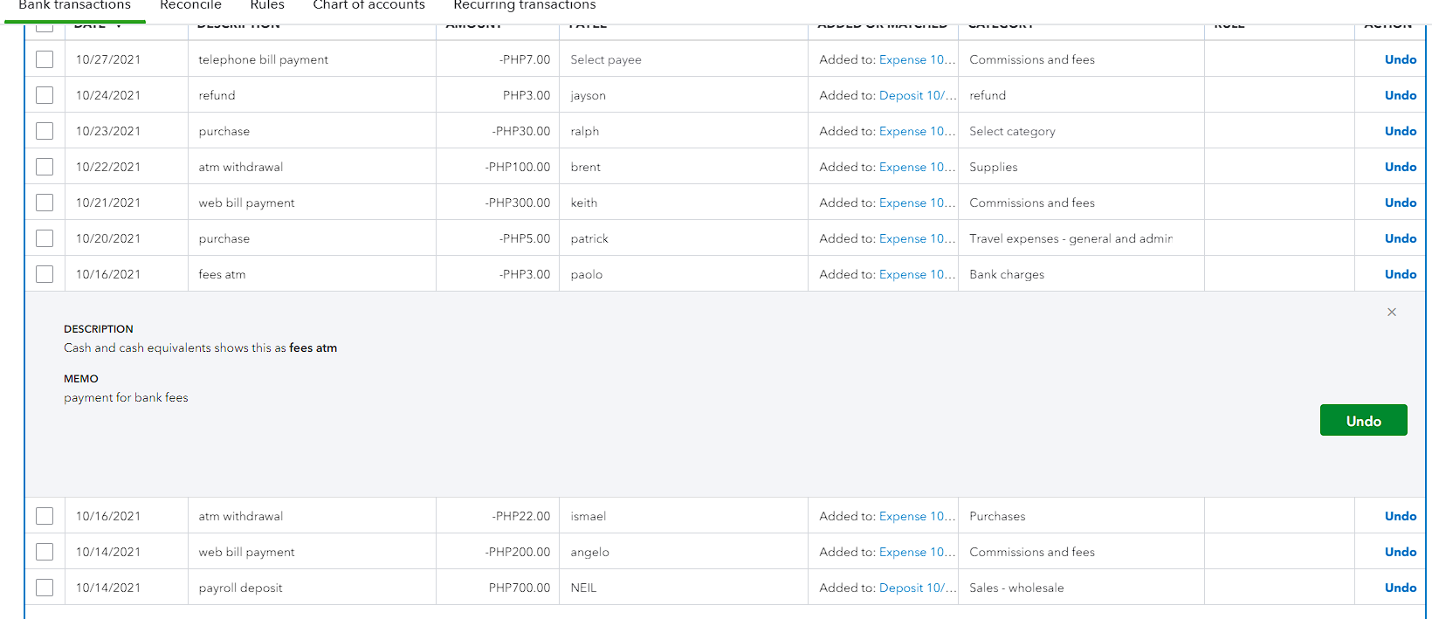Check the patrick purchase row box
The height and width of the screenshot is (619, 1432).
pyautogui.click(x=45, y=238)
